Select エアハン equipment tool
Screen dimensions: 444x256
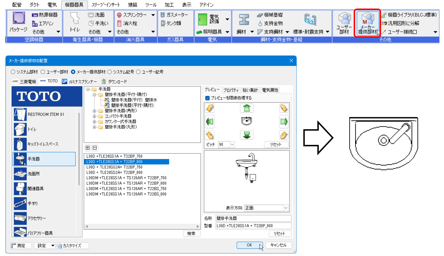click(43, 23)
